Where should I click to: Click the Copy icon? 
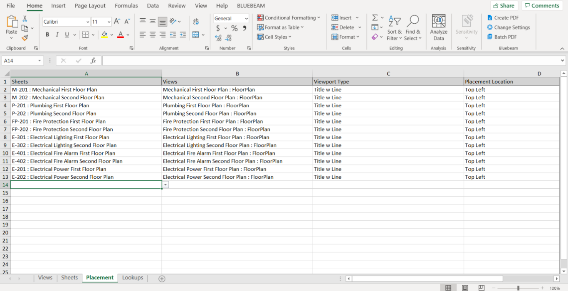click(x=25, y=28)
